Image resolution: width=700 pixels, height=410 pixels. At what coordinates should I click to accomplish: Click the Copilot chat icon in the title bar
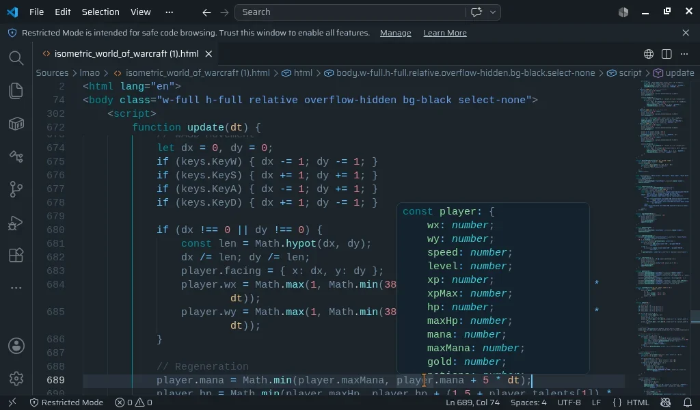coord(476,12)
